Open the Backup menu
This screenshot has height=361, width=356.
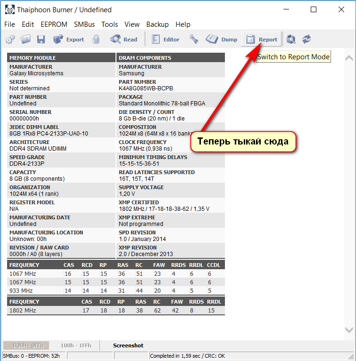tap(157, 24)
